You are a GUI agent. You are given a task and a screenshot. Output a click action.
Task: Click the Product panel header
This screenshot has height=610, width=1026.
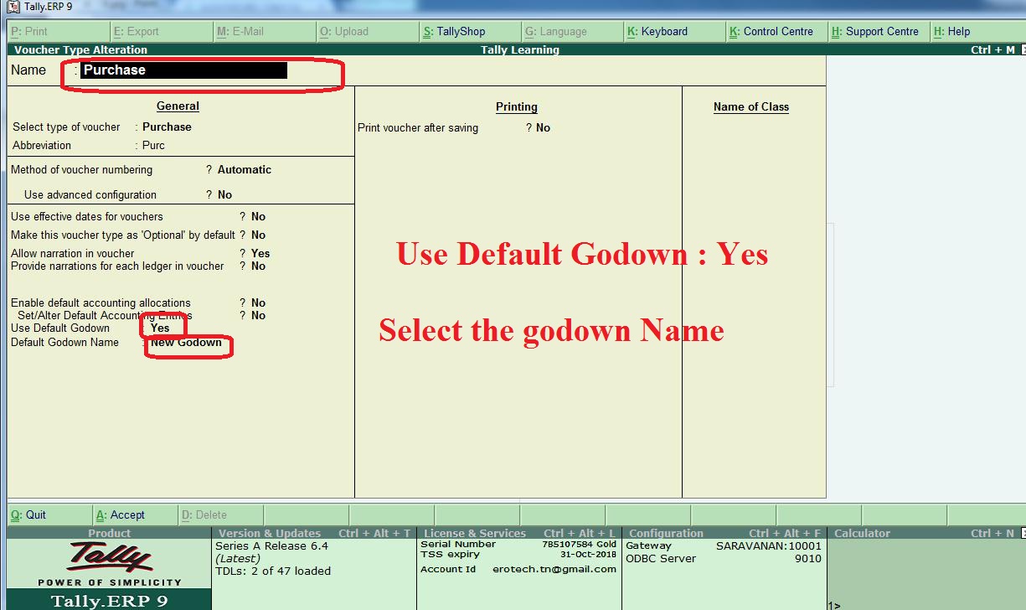pyautogui.click(x=109, y=533)
